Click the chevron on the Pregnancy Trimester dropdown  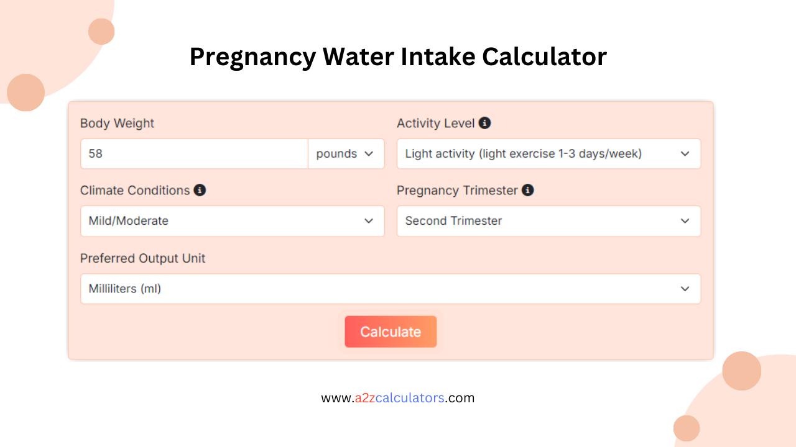(685, 221)
